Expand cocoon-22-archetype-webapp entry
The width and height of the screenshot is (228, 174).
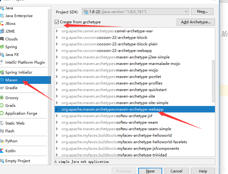(57, 51)
